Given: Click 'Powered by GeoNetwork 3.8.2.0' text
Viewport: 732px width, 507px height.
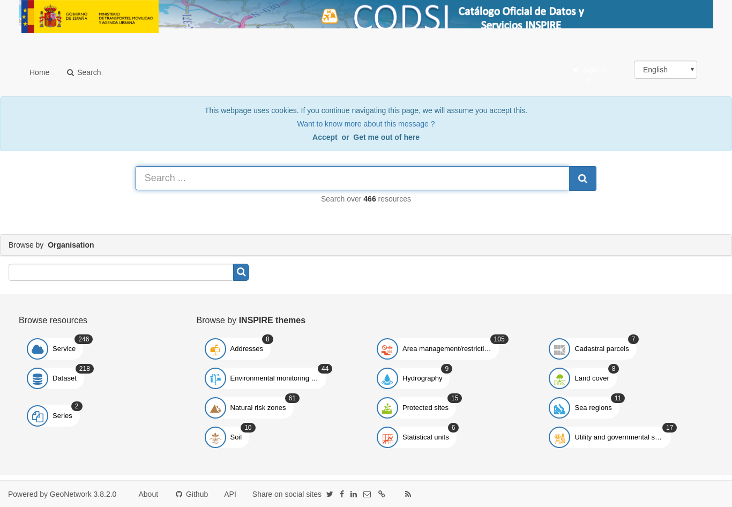Looking at the screenshot, I should [x=62, y=494].
